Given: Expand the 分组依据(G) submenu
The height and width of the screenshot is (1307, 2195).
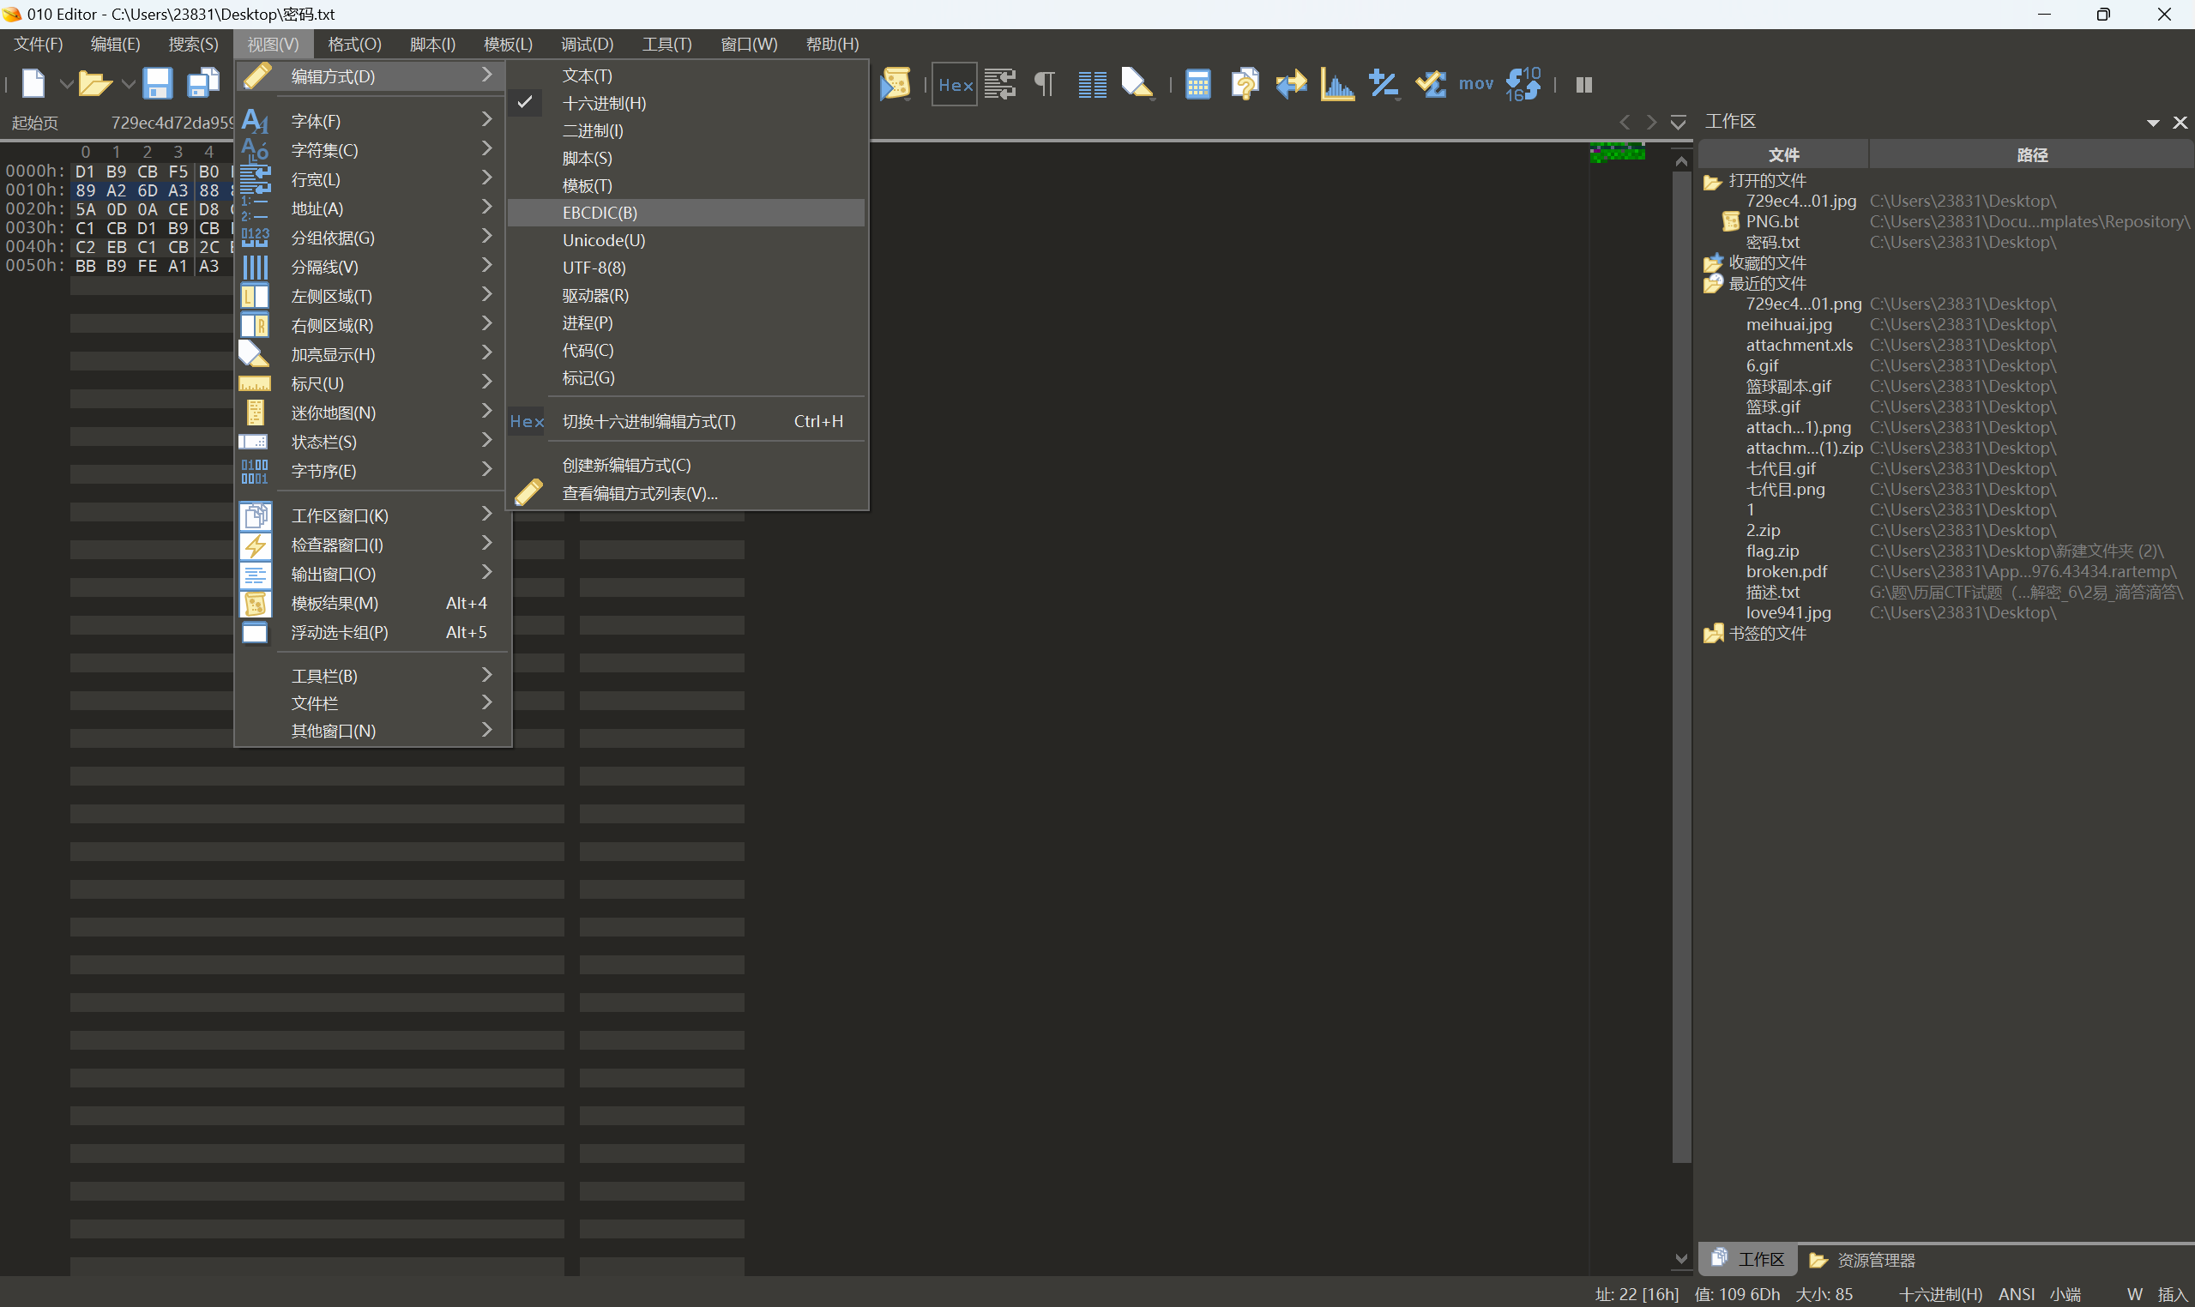Looking at the screenshot, I should click(x=372, y=237).
